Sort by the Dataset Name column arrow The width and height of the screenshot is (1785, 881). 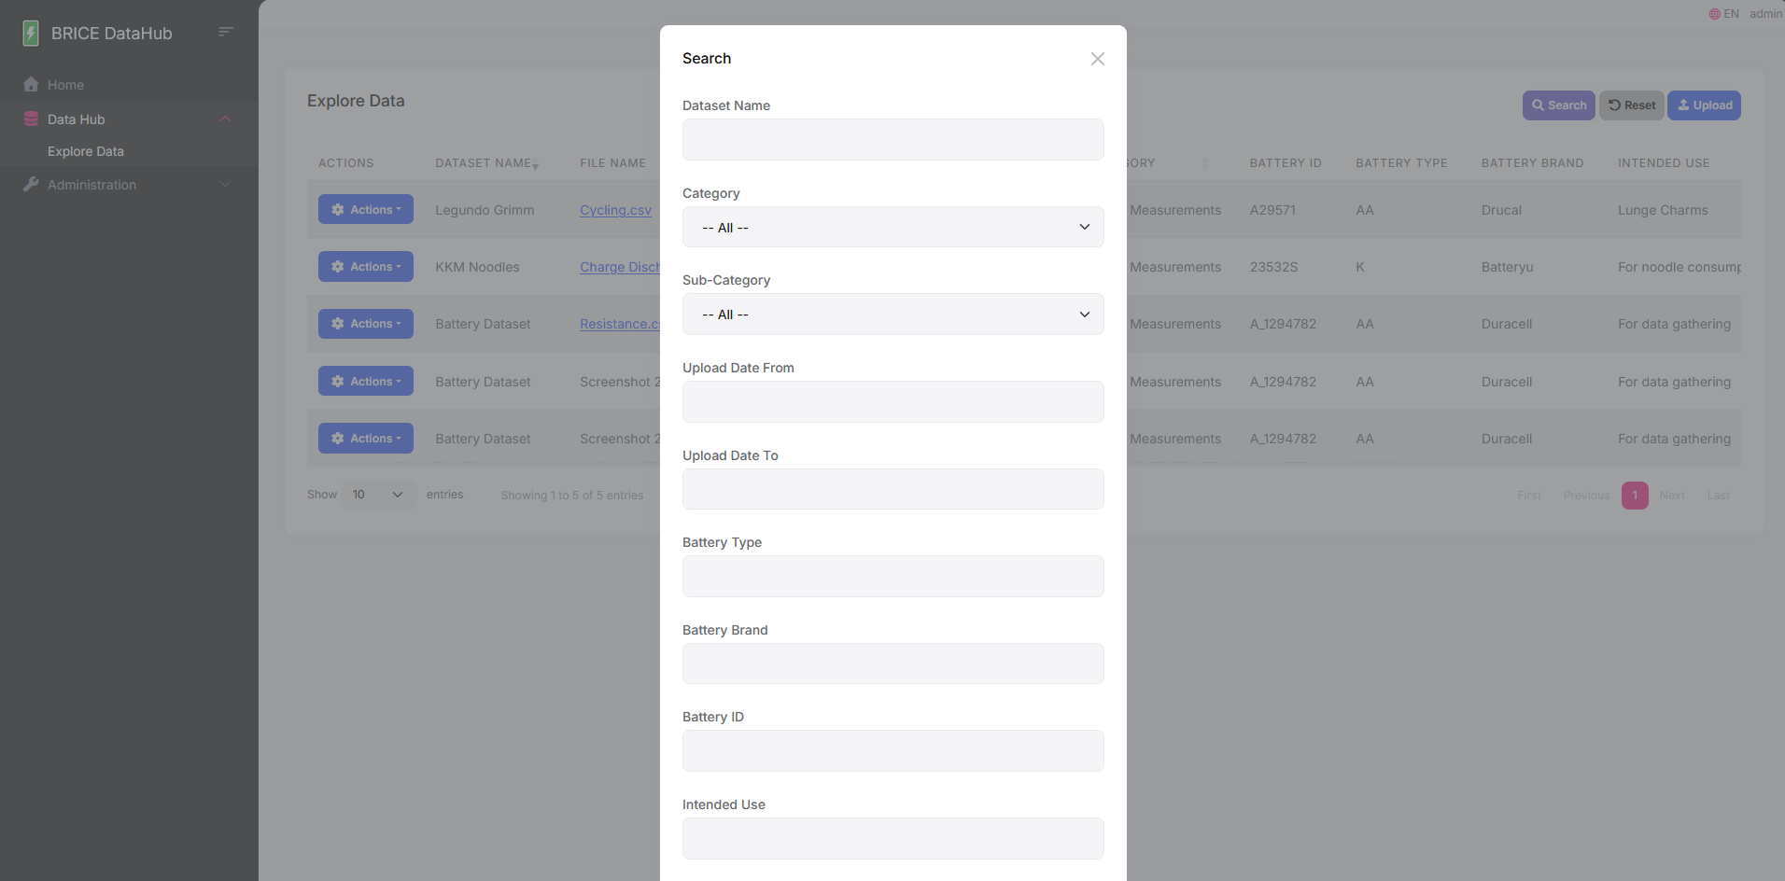(535, 165)
